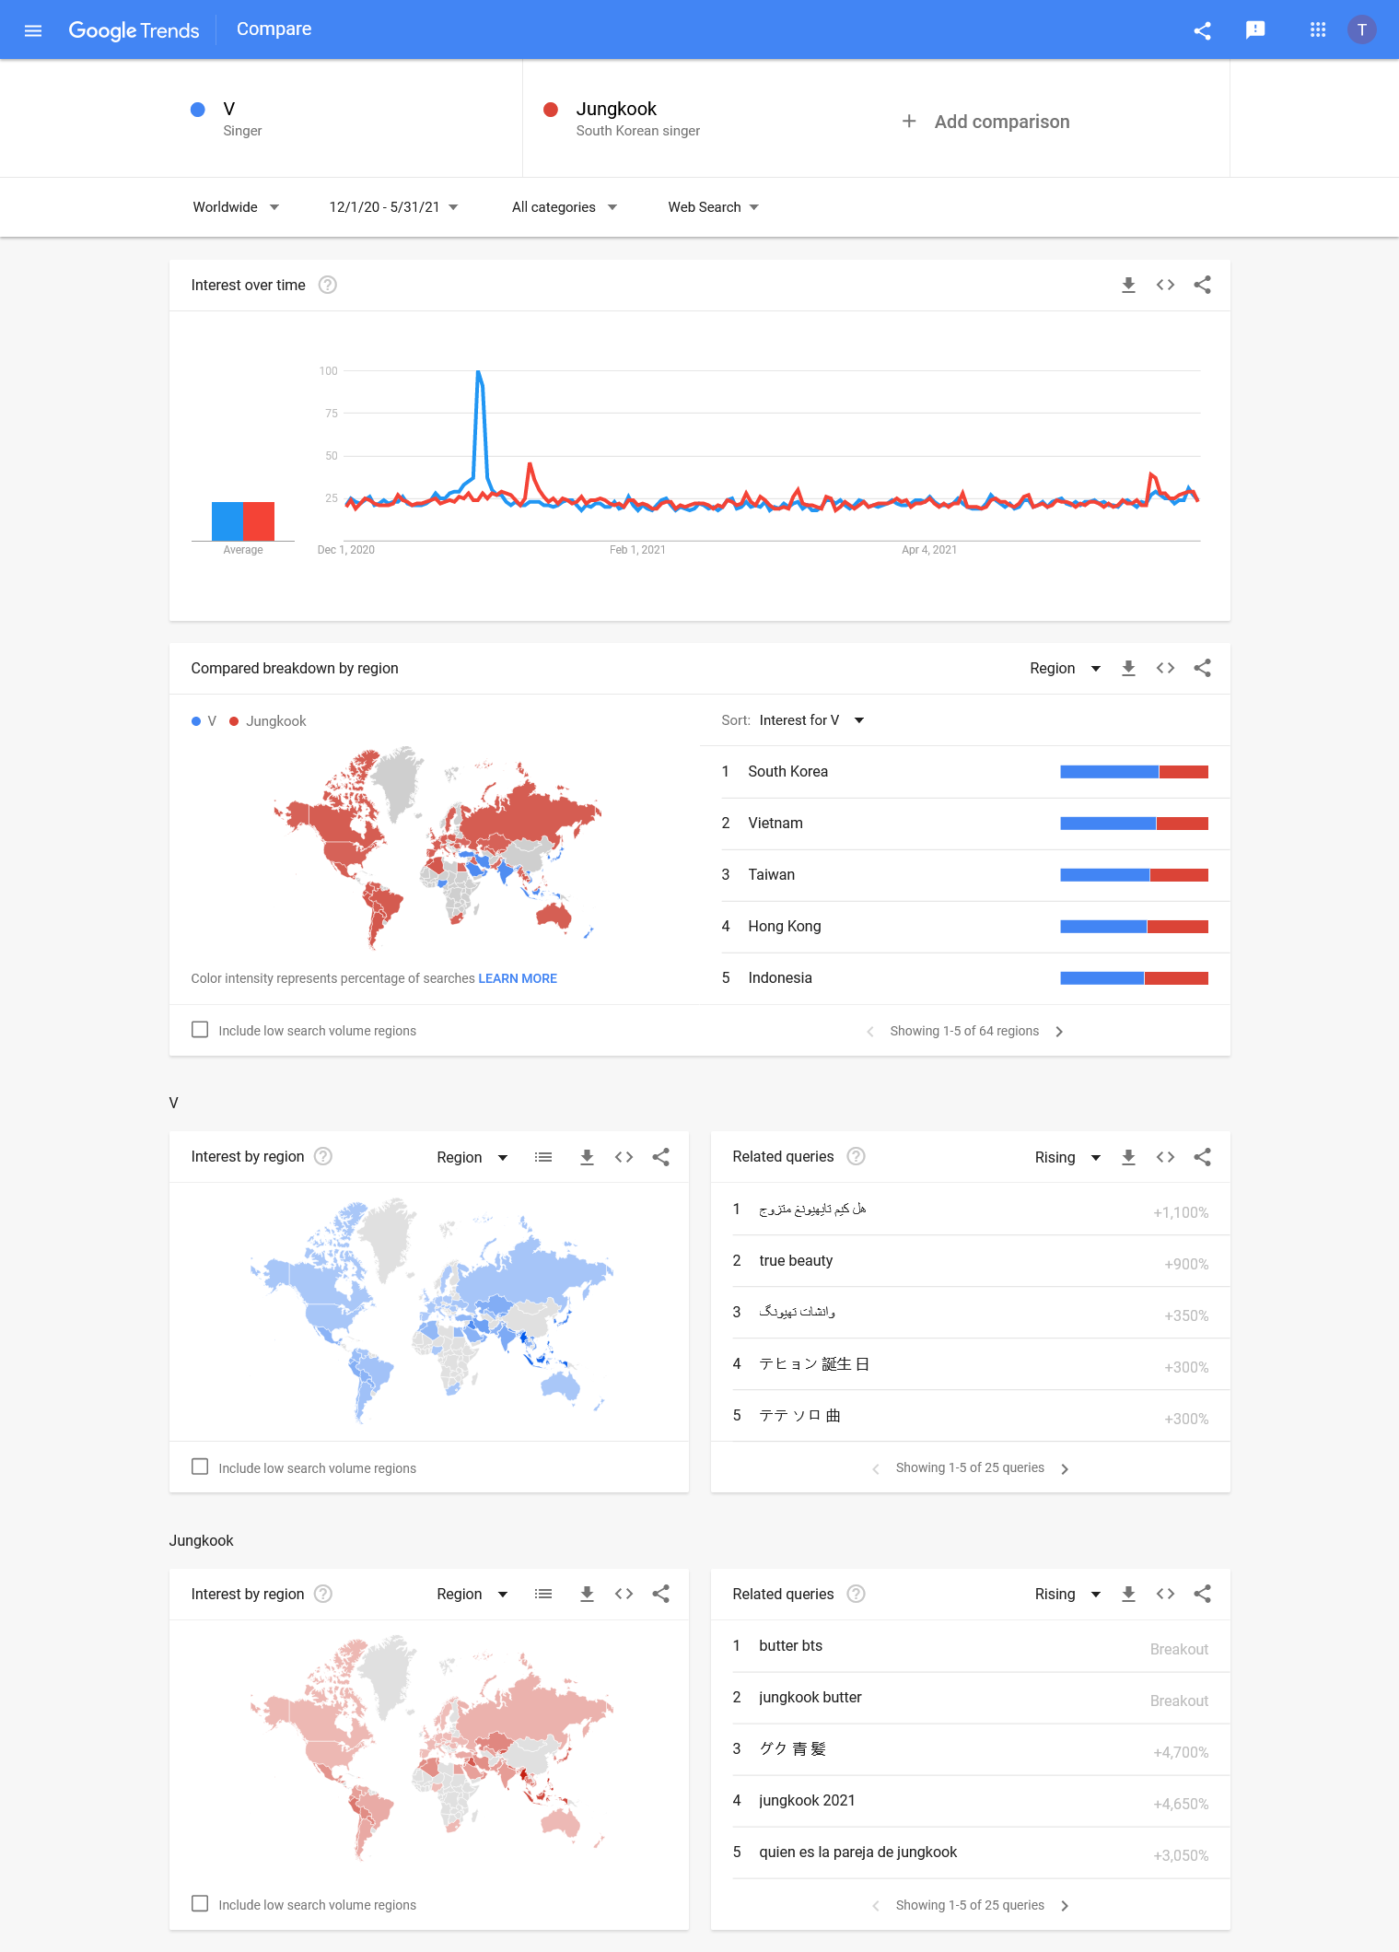Image resolution: width=1399 pixels, height=1952 pixels.
Task: Open the Sort: Interest for V dropdown
Action: coord(810,720)
